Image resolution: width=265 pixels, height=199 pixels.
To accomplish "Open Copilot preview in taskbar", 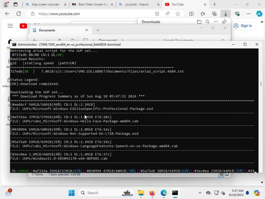I will click(257, 193).
